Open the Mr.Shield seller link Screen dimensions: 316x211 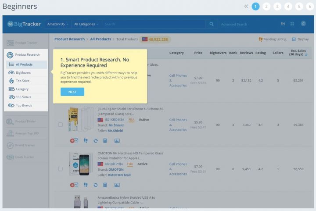pyautogui.click(x=115, y=131)
